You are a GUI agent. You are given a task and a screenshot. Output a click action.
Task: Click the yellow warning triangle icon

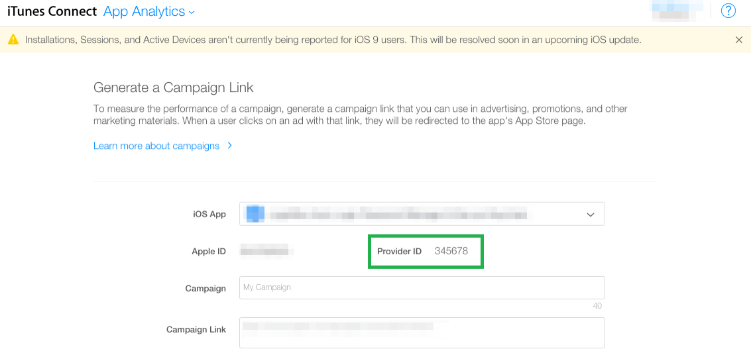13,39
